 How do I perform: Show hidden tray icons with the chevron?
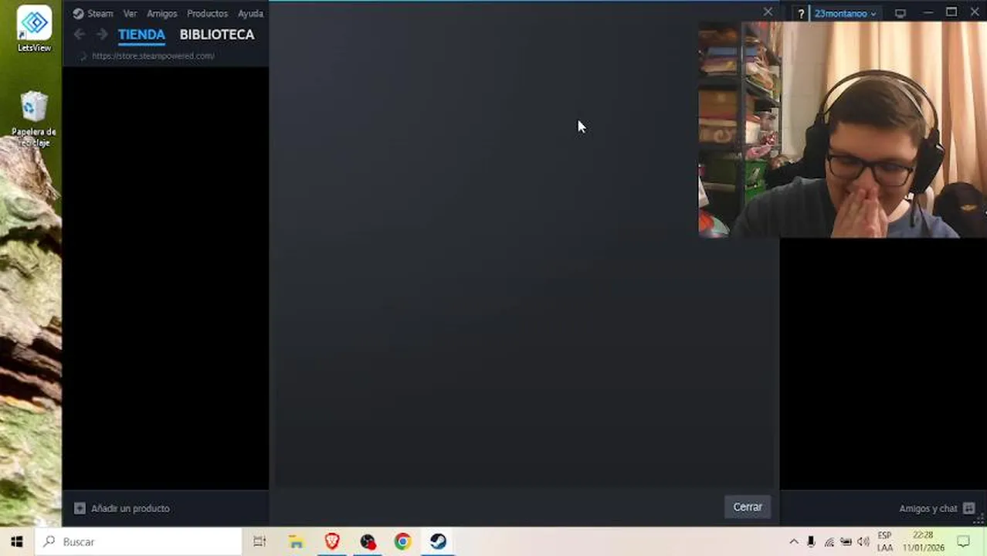pos(793,542)
